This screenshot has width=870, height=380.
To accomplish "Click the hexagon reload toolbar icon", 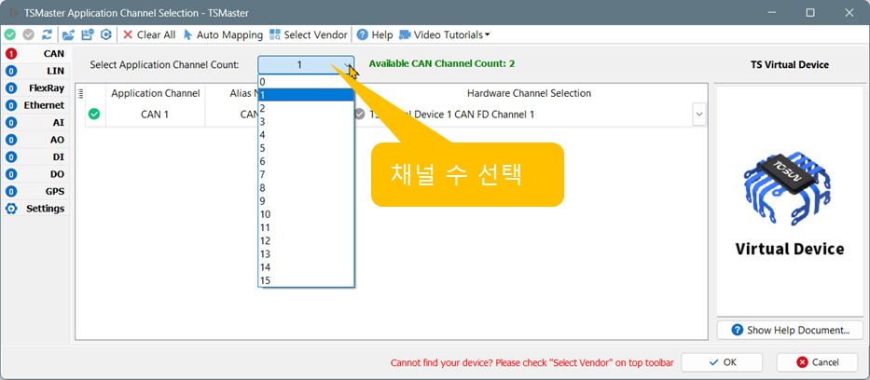I will [106, 34].
